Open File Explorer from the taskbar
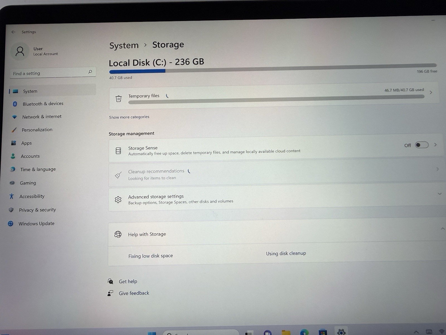This screenshot has width=446, height=335. [286, 332]
